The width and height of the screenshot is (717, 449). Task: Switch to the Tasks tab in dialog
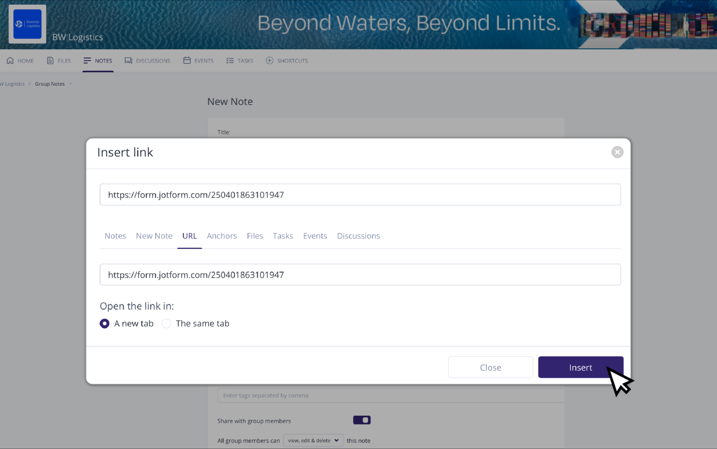click(x=283, y=236)
